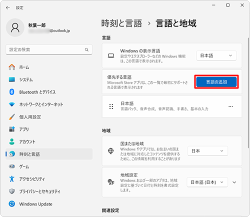Screen dimensions: 250x217
Task: Click the アカウント person icon
Action: click(12, 141)
